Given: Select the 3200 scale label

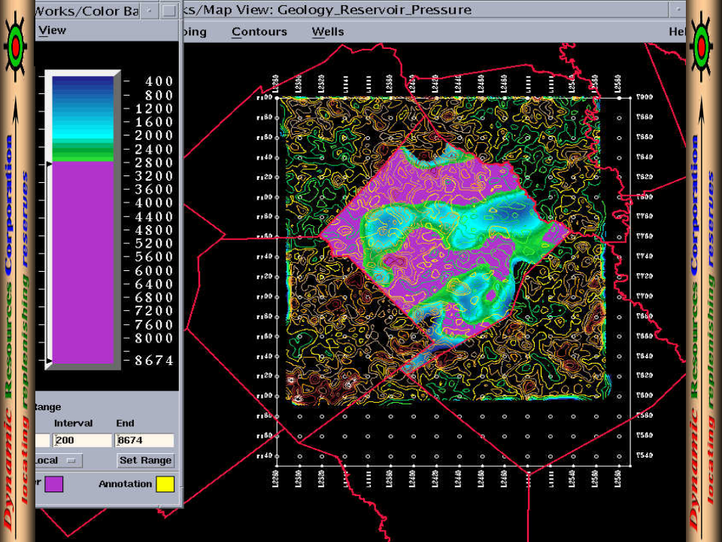Looking at the screenshot, I should click(x=154, y=176).
